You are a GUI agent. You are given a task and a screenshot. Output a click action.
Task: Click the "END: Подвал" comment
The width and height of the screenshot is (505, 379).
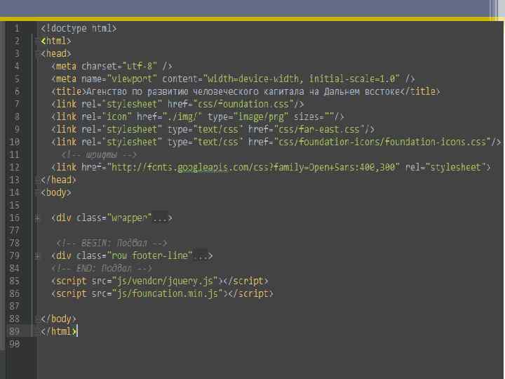(x=101, y=268)
